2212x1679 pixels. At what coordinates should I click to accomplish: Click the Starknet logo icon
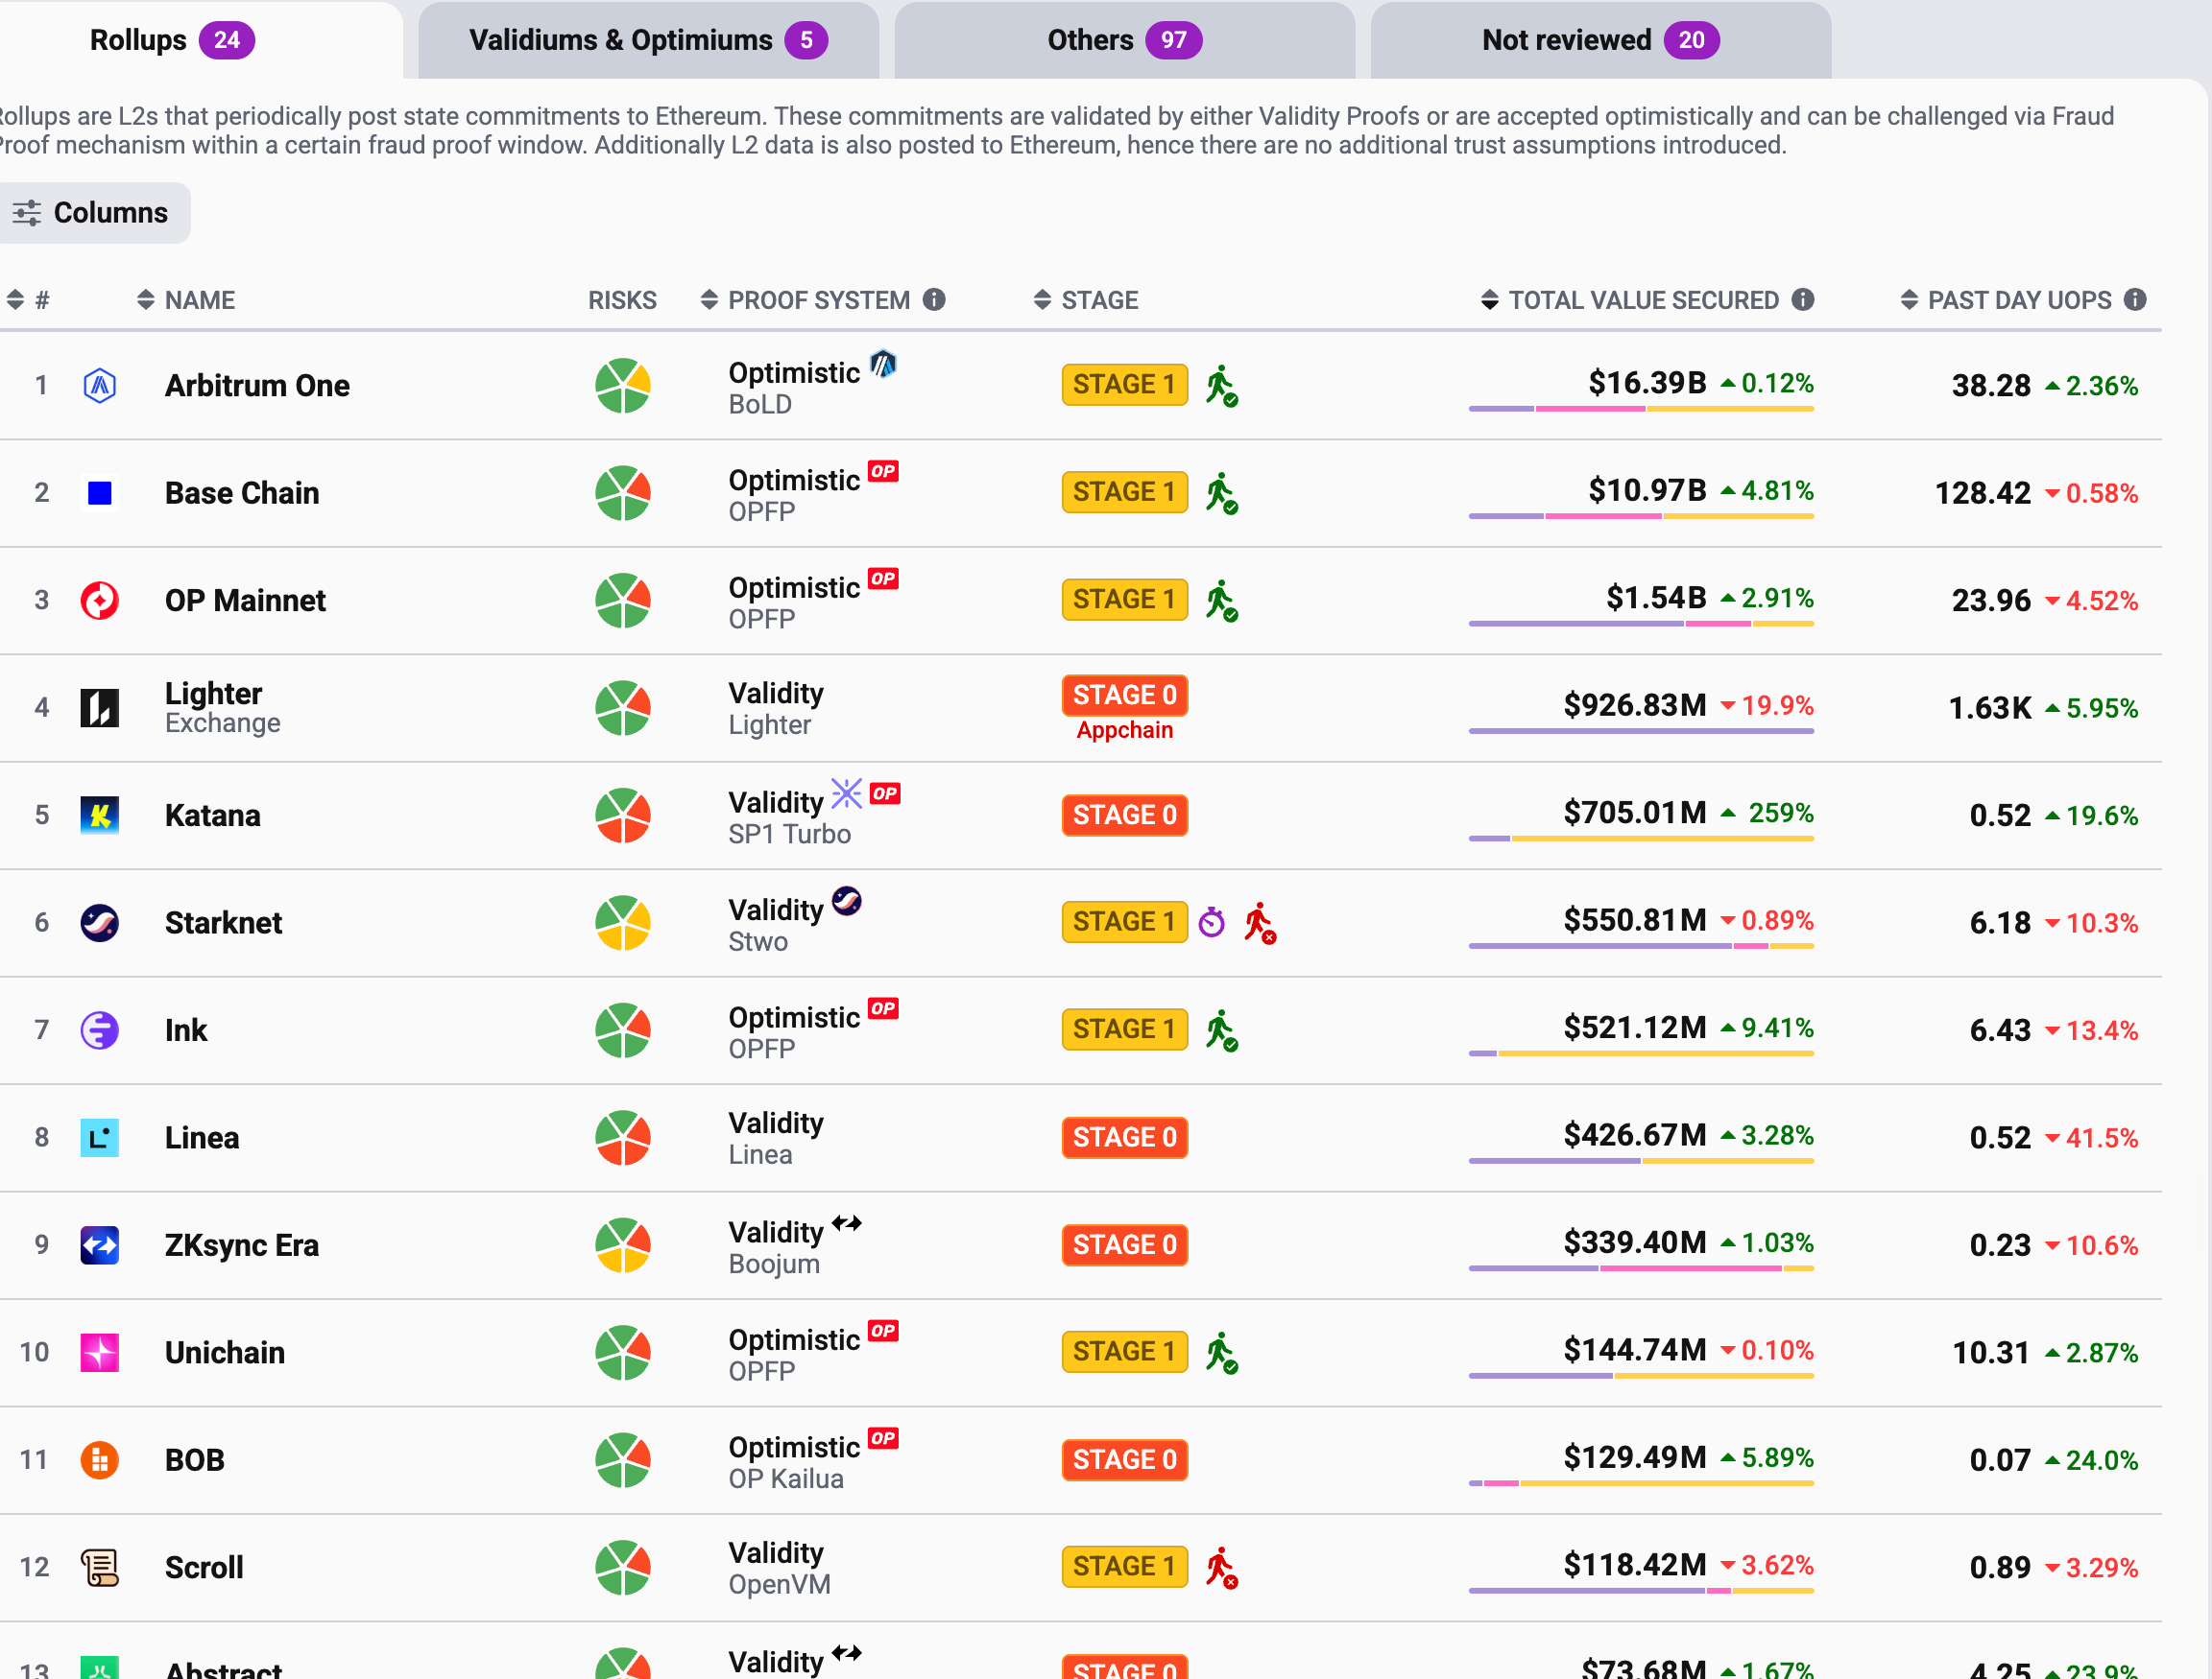(x=100, y=922)
